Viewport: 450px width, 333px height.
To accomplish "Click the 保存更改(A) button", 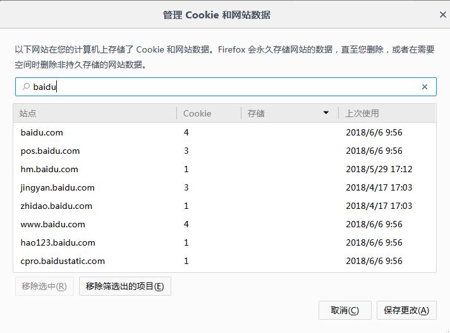I will (x=406, y=310).
